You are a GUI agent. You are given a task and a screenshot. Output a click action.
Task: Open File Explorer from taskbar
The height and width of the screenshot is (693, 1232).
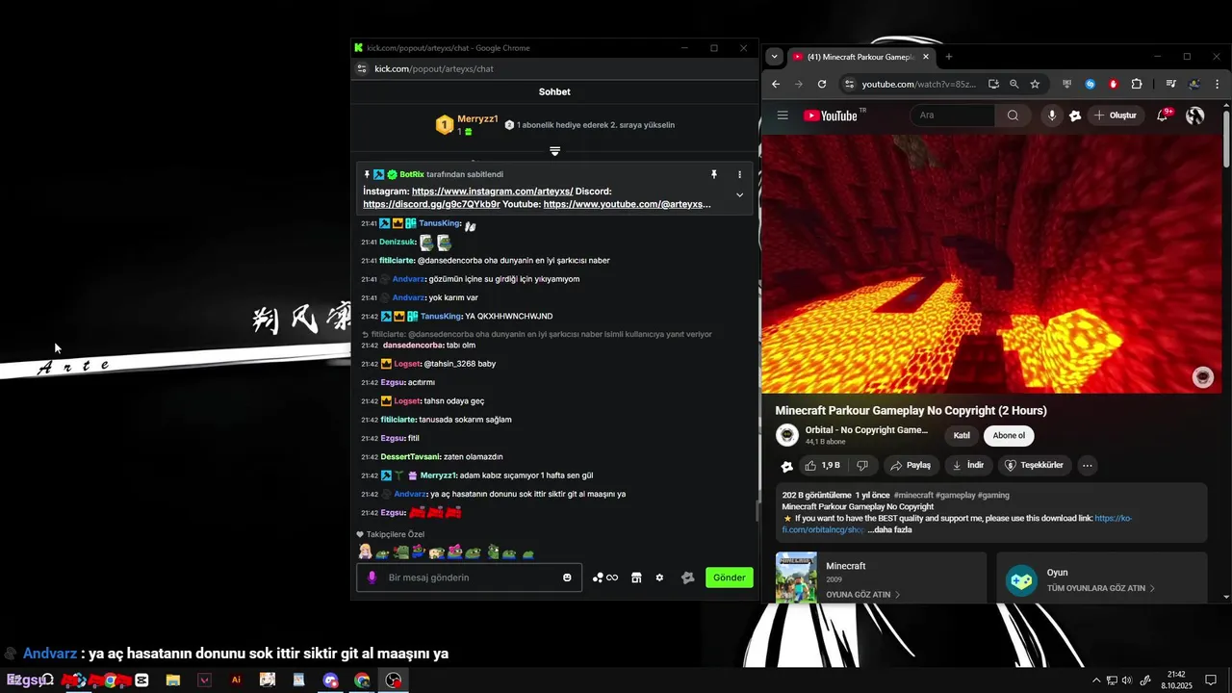[x=173, y=680]
